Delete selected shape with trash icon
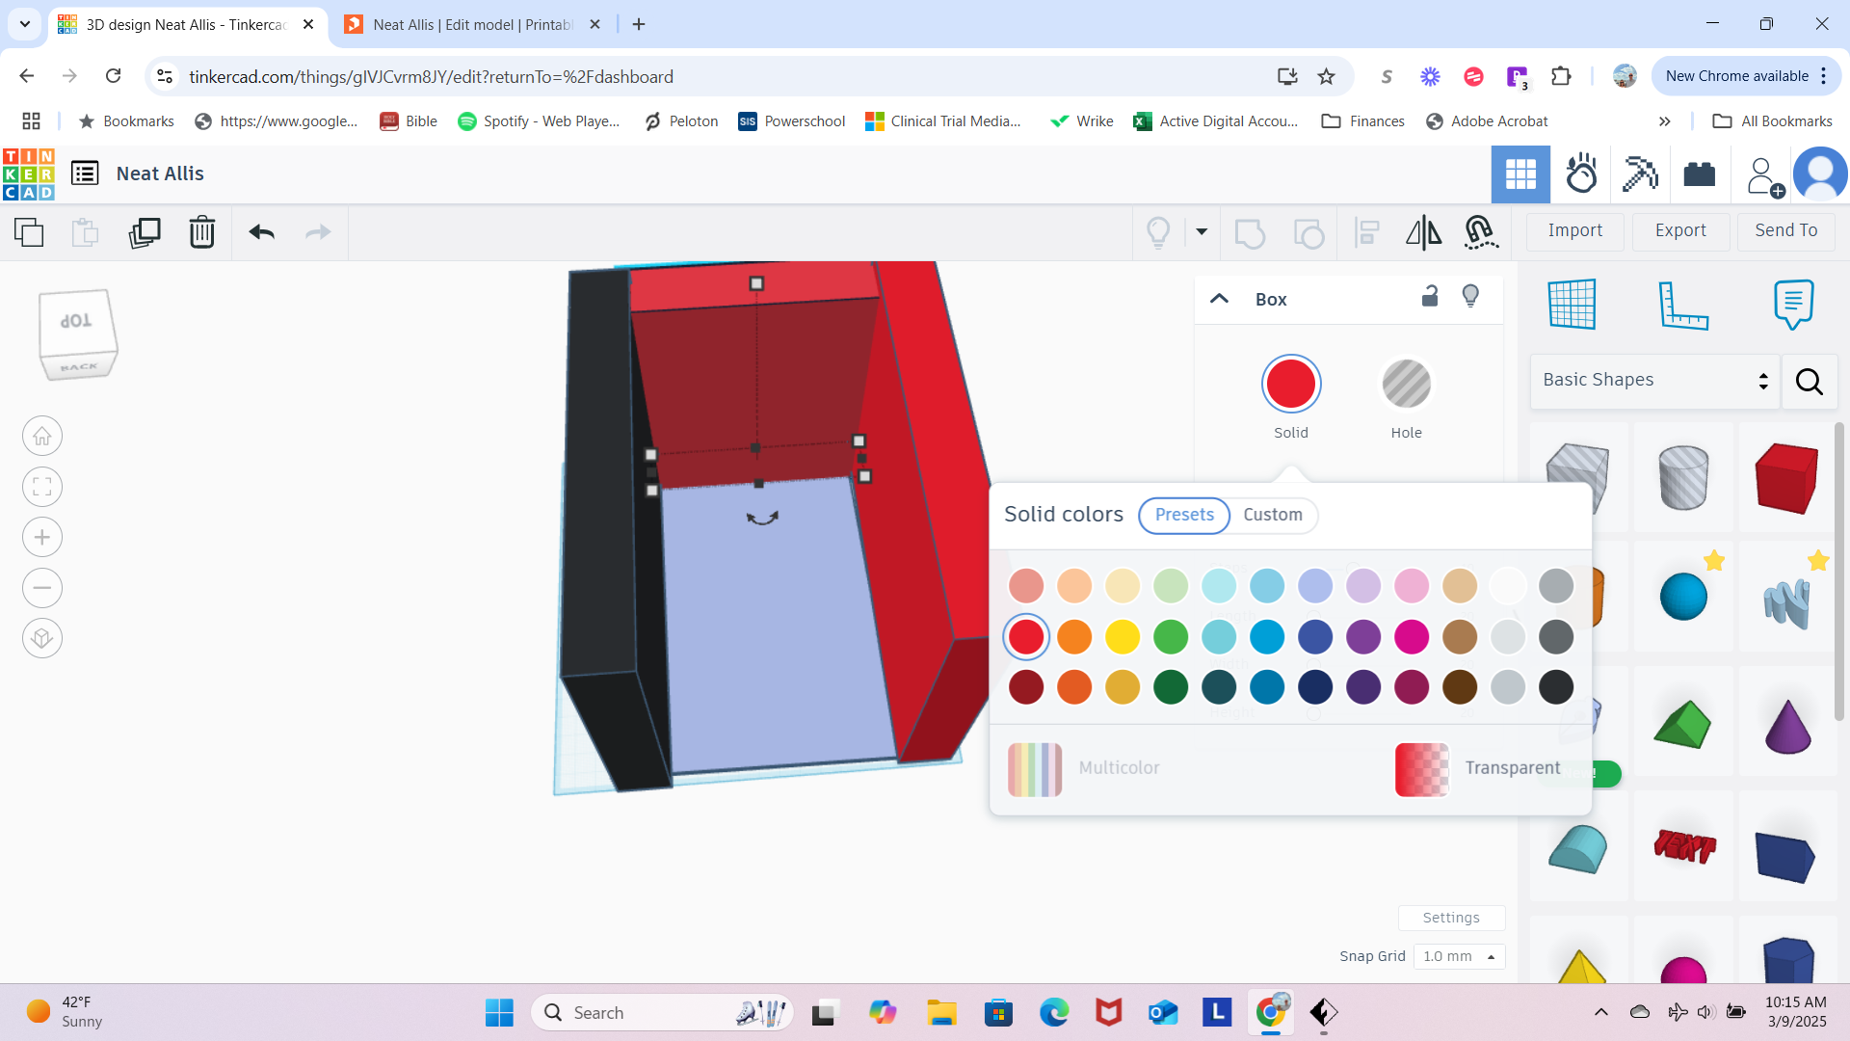The image size is (1850, 1041). tap(202, 232)
